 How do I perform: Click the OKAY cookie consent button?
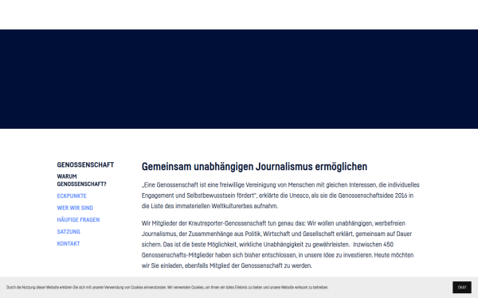tap(462, 288)
